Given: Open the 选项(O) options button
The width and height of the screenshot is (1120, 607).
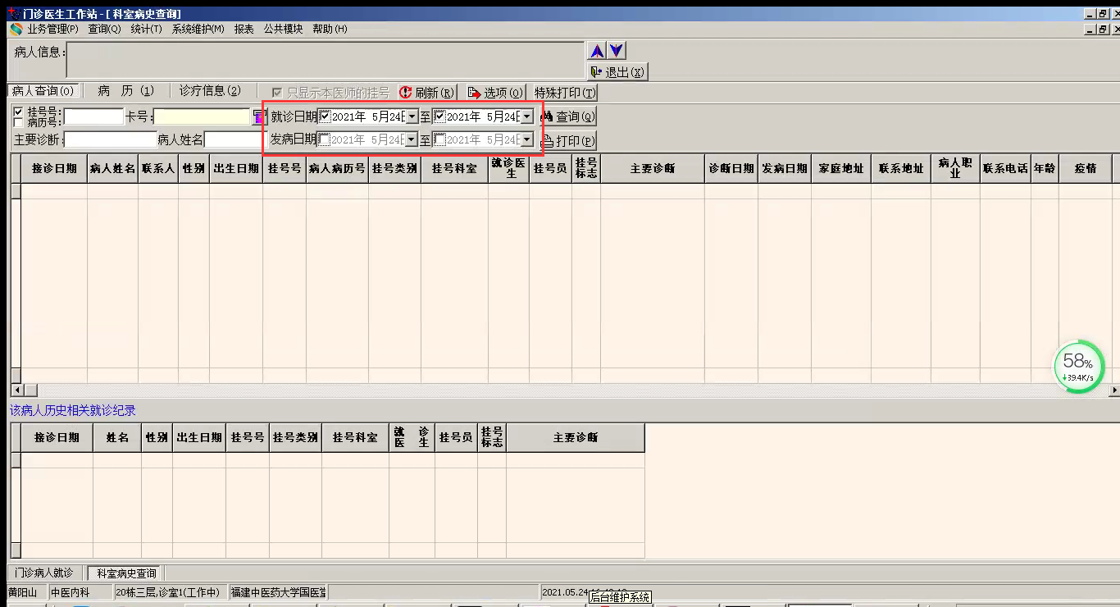Looking at the screenshot, I should coord(494,93).
